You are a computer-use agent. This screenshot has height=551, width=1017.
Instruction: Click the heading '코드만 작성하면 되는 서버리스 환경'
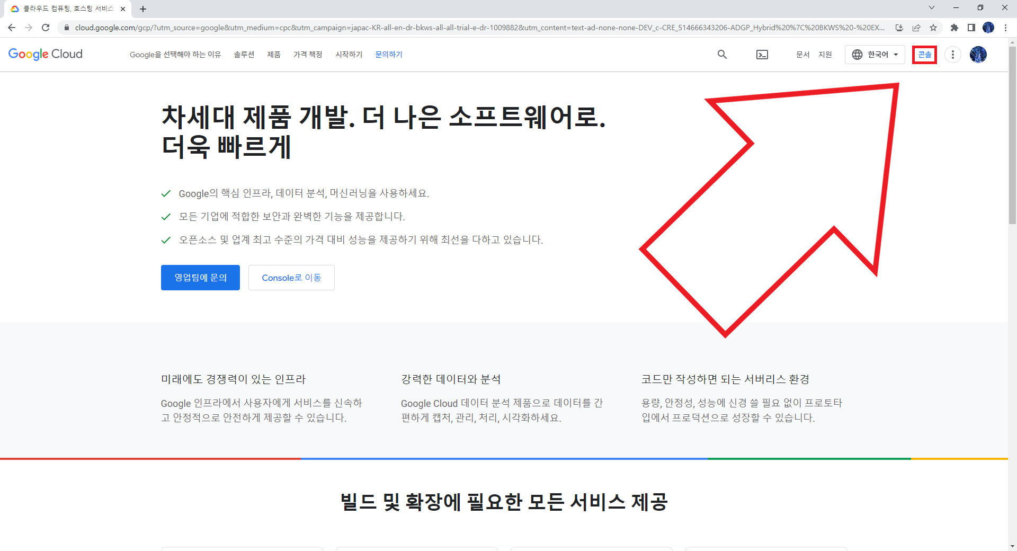725,379
